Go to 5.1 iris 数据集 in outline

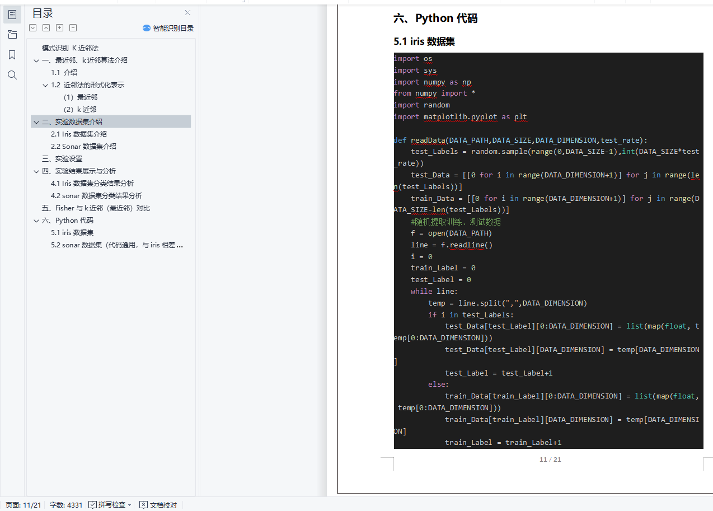72,233
